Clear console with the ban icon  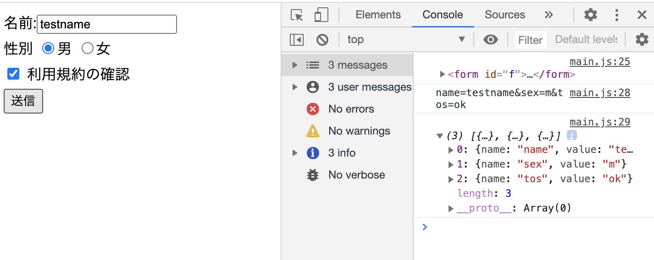click(322, 40)
